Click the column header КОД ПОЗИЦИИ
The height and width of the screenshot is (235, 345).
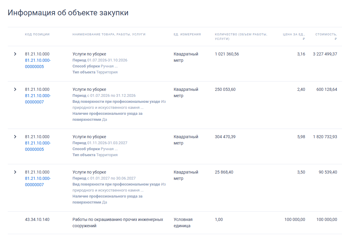pyautogui.click(x=37, y=34)
